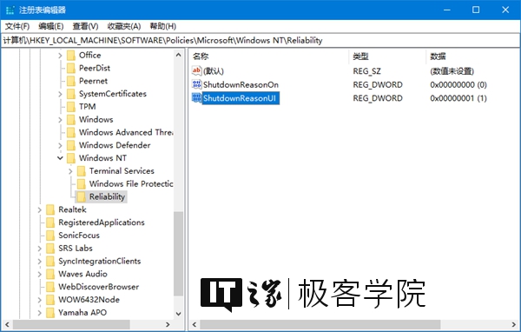Expand the Office key
This screenshot has width=521, height=332.
pyautogui.click(x=60, y=56)
